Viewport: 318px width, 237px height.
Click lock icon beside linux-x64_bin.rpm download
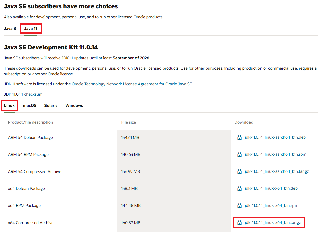click(x=239, y=205)
